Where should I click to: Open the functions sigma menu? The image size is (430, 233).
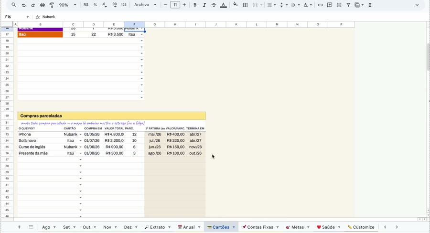pos(370,5)
